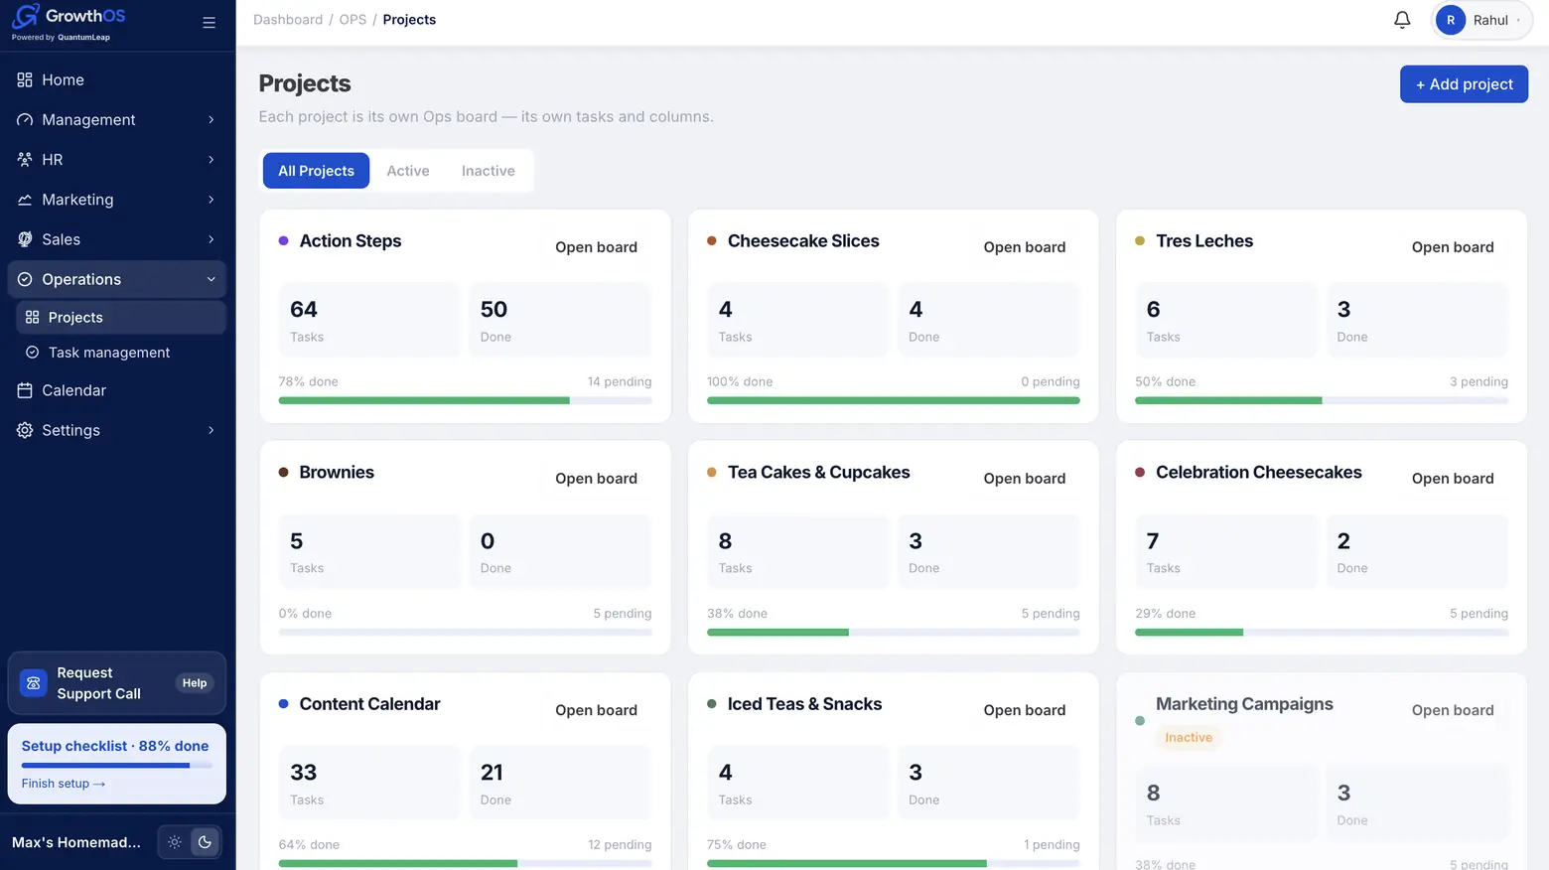Open board for Tres Leches
1549x870 pixels.
pyautogui.click(x=1453, y=247)
